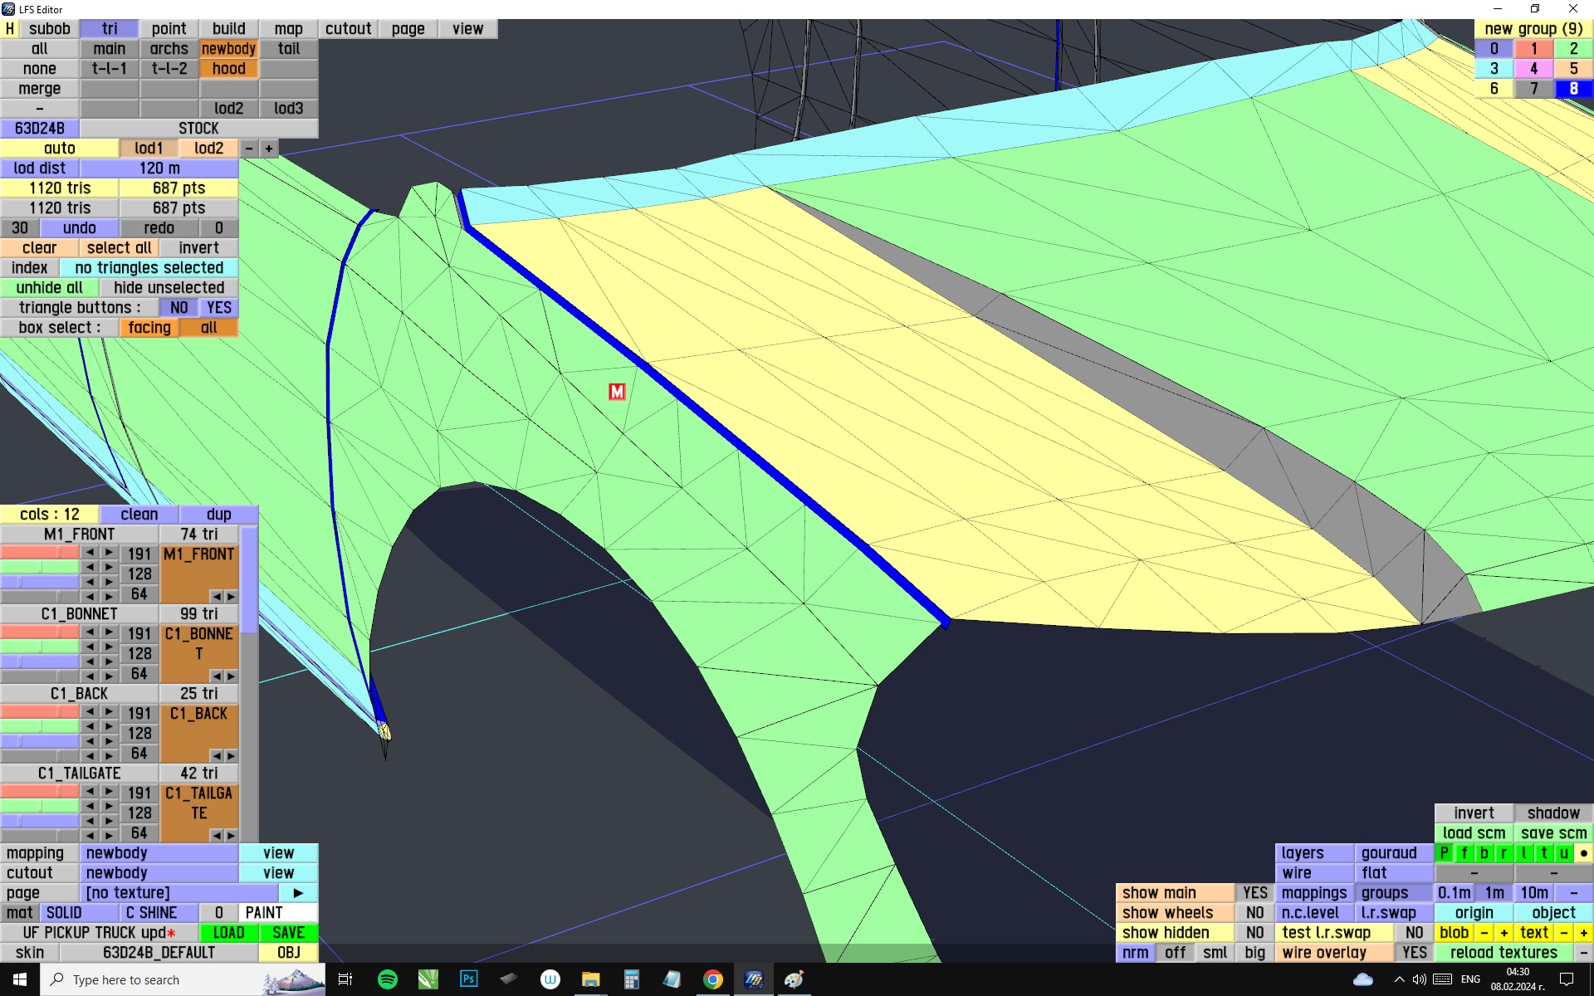Select group colour swatch 4
Image resolution: width=1594 pixels, height=996 pixels.
(x=1533, y=69)
